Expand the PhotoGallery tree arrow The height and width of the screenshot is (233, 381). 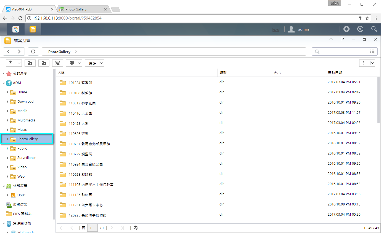[8, 139]
